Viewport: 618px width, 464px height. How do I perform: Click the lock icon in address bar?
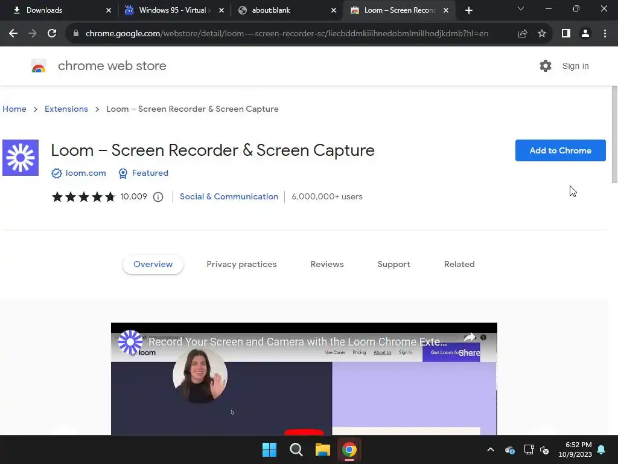pyautogui.click(x=75, y=34)
